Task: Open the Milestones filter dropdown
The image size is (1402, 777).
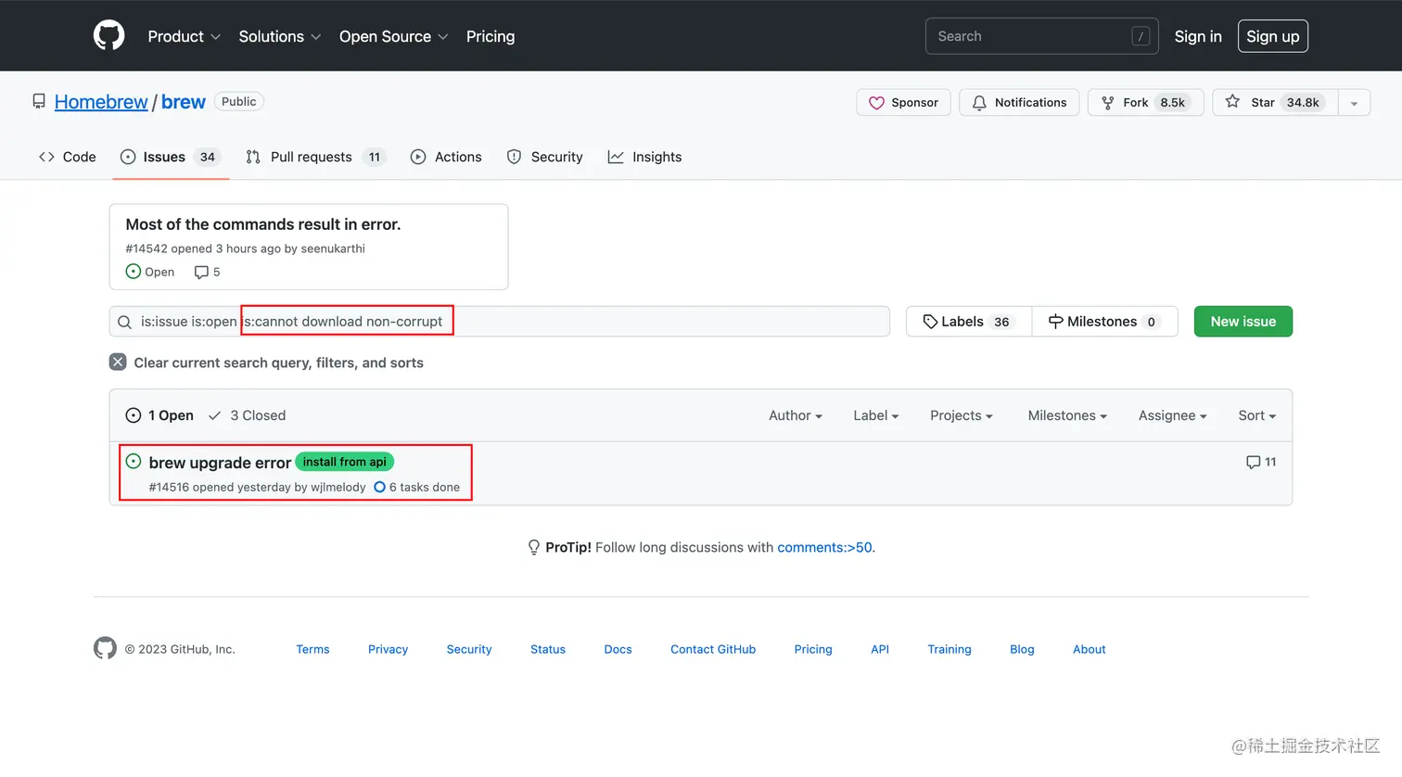Action: pyautogui.click(x=1067, y=415)
